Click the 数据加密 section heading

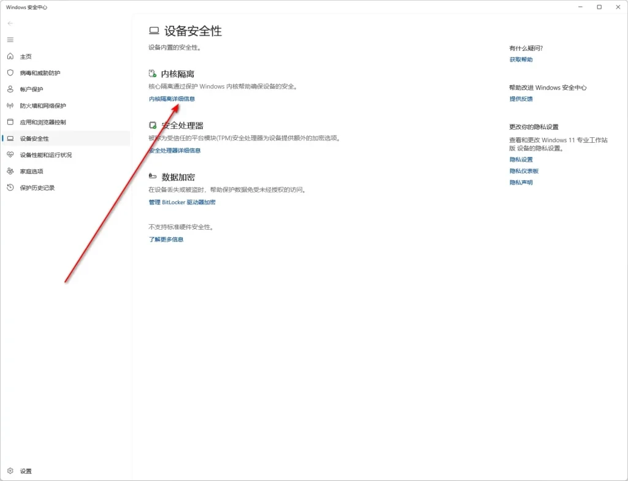click(x=178, y=177)
